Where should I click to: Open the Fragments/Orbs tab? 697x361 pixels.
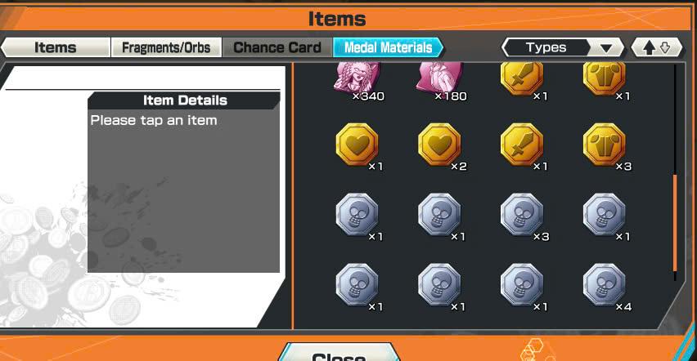pyautogui.click(x=166, y=47)
